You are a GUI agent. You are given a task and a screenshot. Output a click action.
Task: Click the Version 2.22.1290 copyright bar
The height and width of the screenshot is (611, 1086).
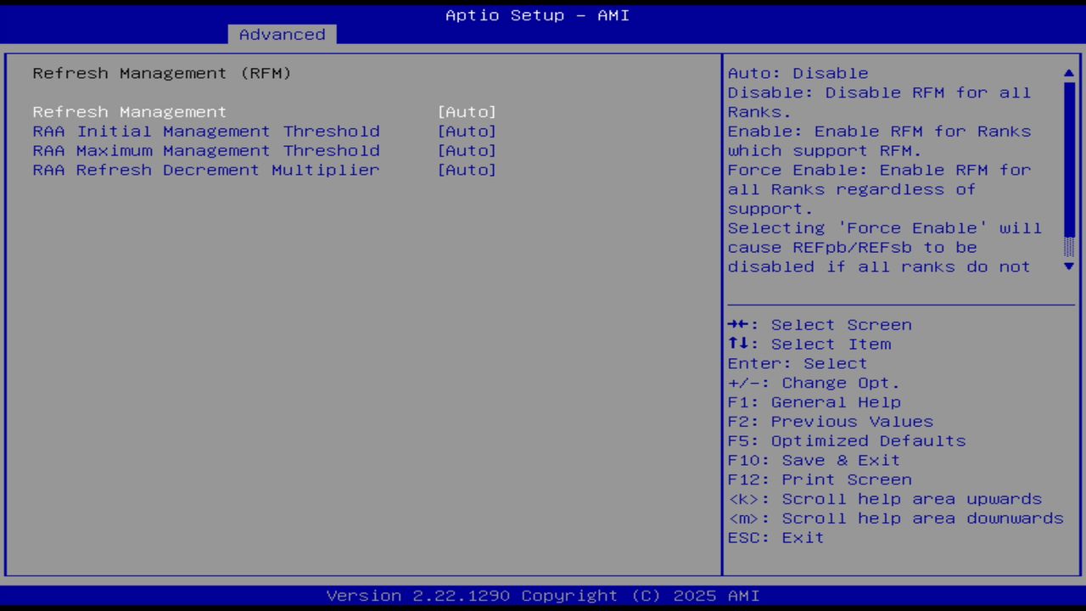[537, 595]
